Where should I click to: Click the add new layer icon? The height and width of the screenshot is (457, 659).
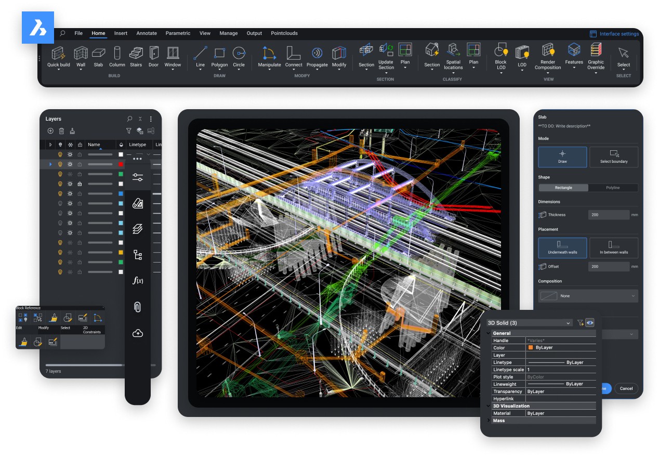click(50, 131)
